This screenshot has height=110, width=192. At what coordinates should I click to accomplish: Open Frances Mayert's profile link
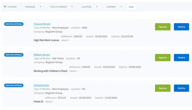42,24
